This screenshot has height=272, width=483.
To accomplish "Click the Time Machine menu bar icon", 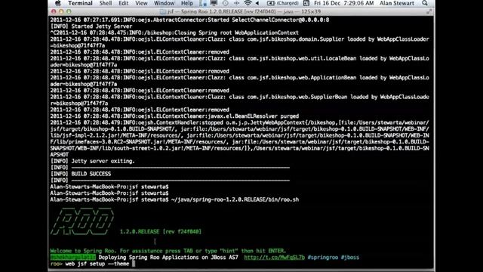I will point(226,3).
